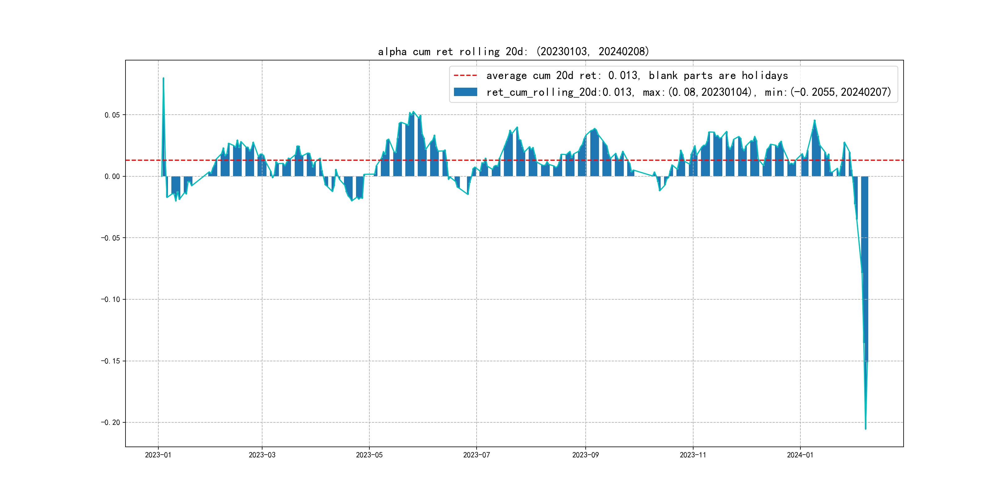The width and height of the screenshot is (1004, 502).
Task: Click the -0.20 y-axis tick label
Action: 110,422
